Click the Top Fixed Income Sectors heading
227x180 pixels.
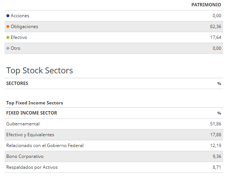click(34, 103)
